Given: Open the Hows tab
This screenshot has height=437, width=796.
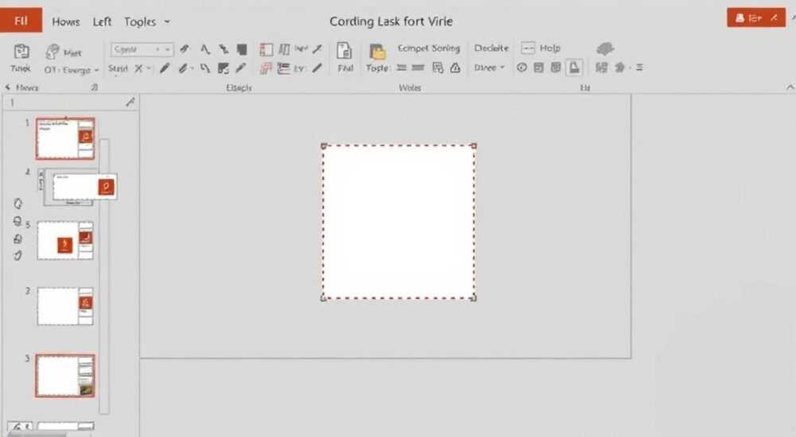Looking at the screenshot, I should [66, 21].
